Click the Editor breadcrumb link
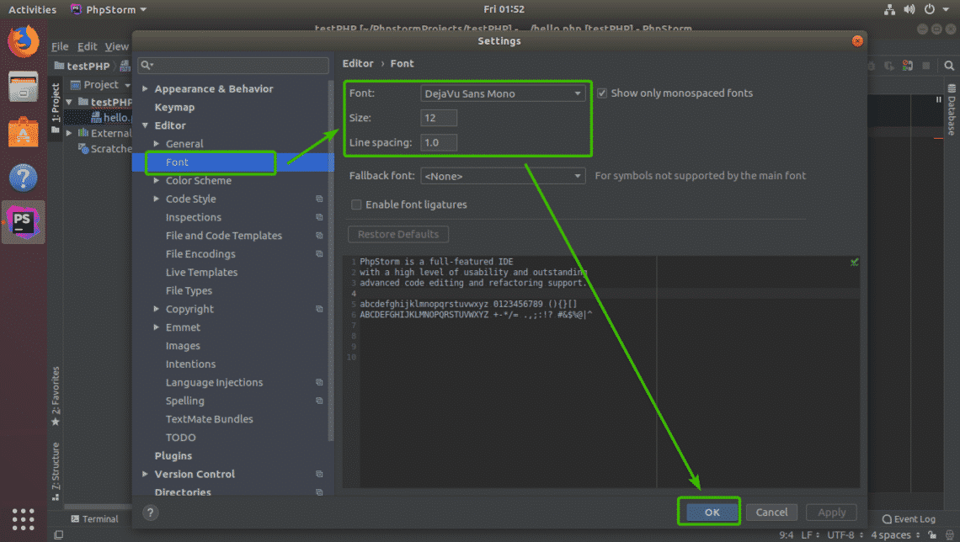 (x=358, y=64)
